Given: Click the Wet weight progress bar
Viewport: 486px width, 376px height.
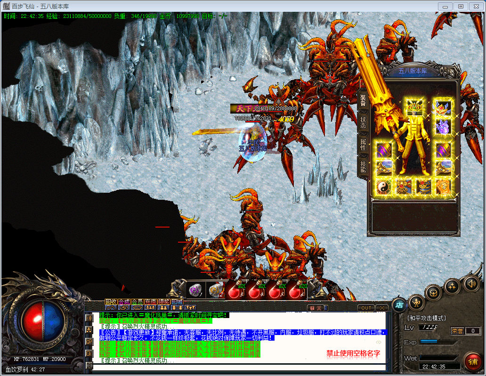Looking at the screenshot, I should point(439,358).
